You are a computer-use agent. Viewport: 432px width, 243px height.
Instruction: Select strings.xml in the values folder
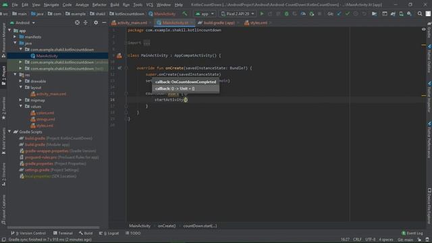coord(45,119)
